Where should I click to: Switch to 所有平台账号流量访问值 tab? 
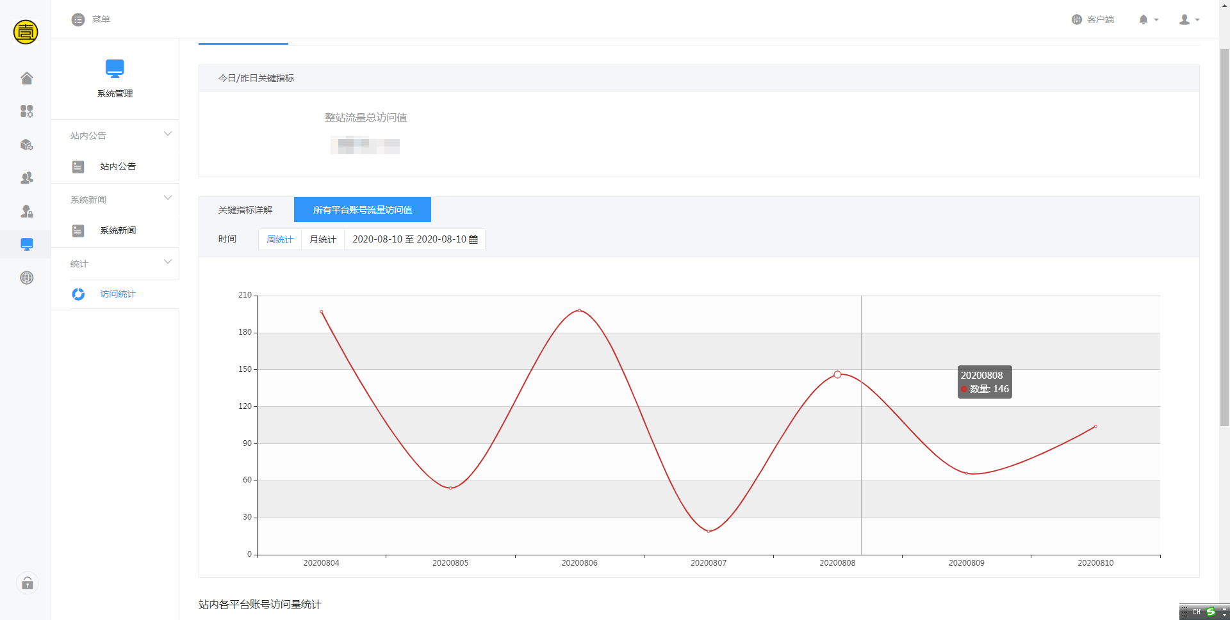(363, 210)
